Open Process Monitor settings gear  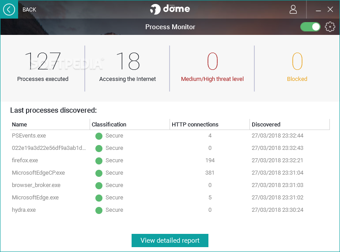pos(330,27)
